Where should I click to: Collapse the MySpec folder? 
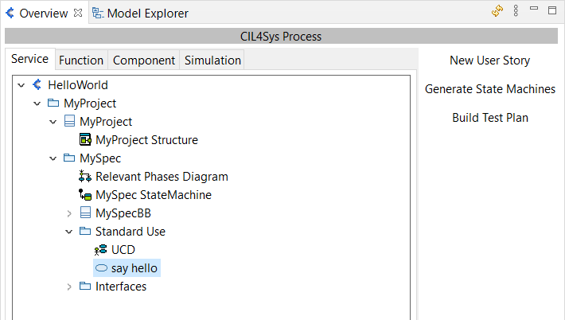point(53,158)
